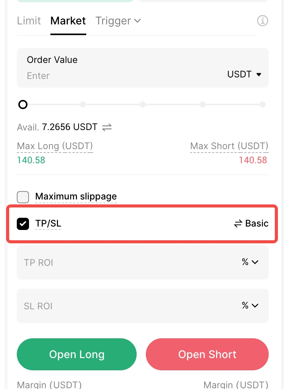
Task: Click the Order Value input field
Action: [115, 76]
